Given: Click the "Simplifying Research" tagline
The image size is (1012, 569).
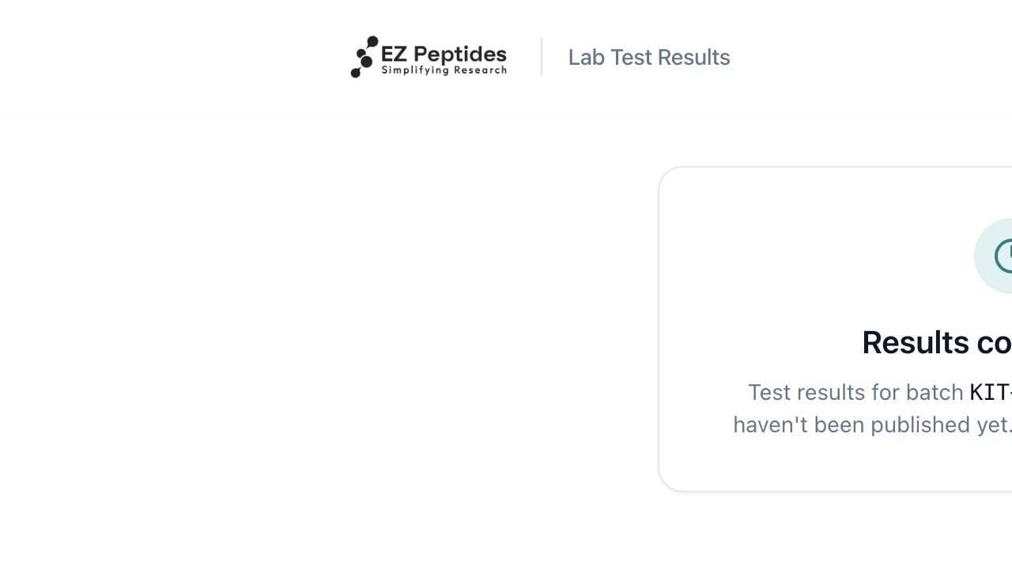Looking at the screenshot, I should (x=444, y=70).
